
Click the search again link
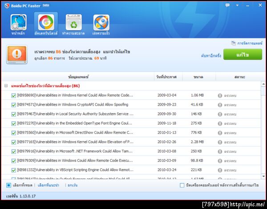[x=211, y=56]
